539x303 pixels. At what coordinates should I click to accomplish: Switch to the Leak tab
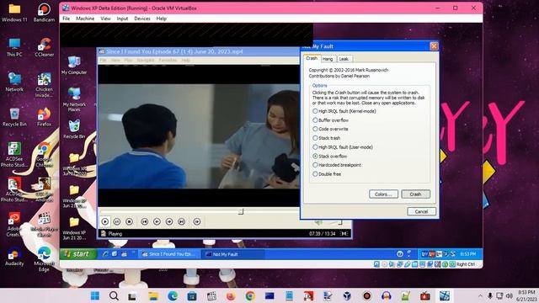[x=344, y=59]
